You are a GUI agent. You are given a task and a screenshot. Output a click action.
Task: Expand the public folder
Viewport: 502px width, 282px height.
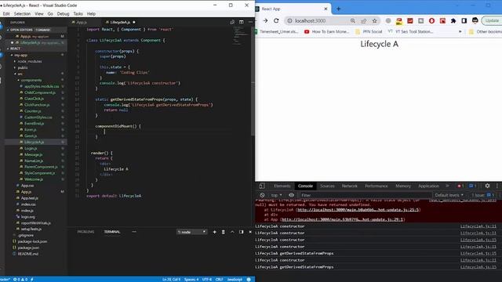tap(23, 68)
